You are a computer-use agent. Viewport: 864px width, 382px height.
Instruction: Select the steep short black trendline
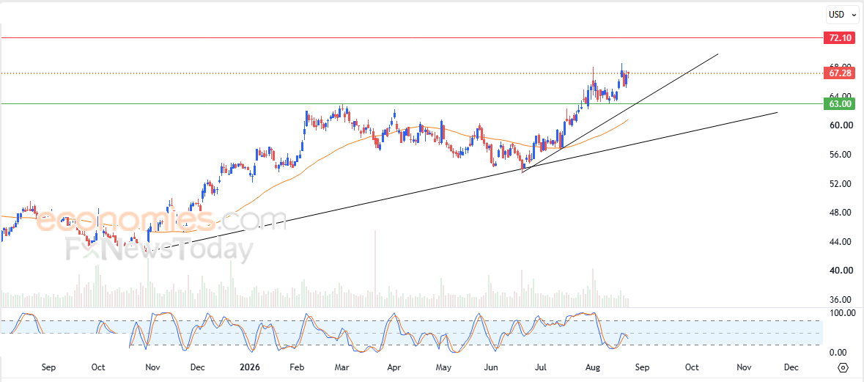click(620, 113)
